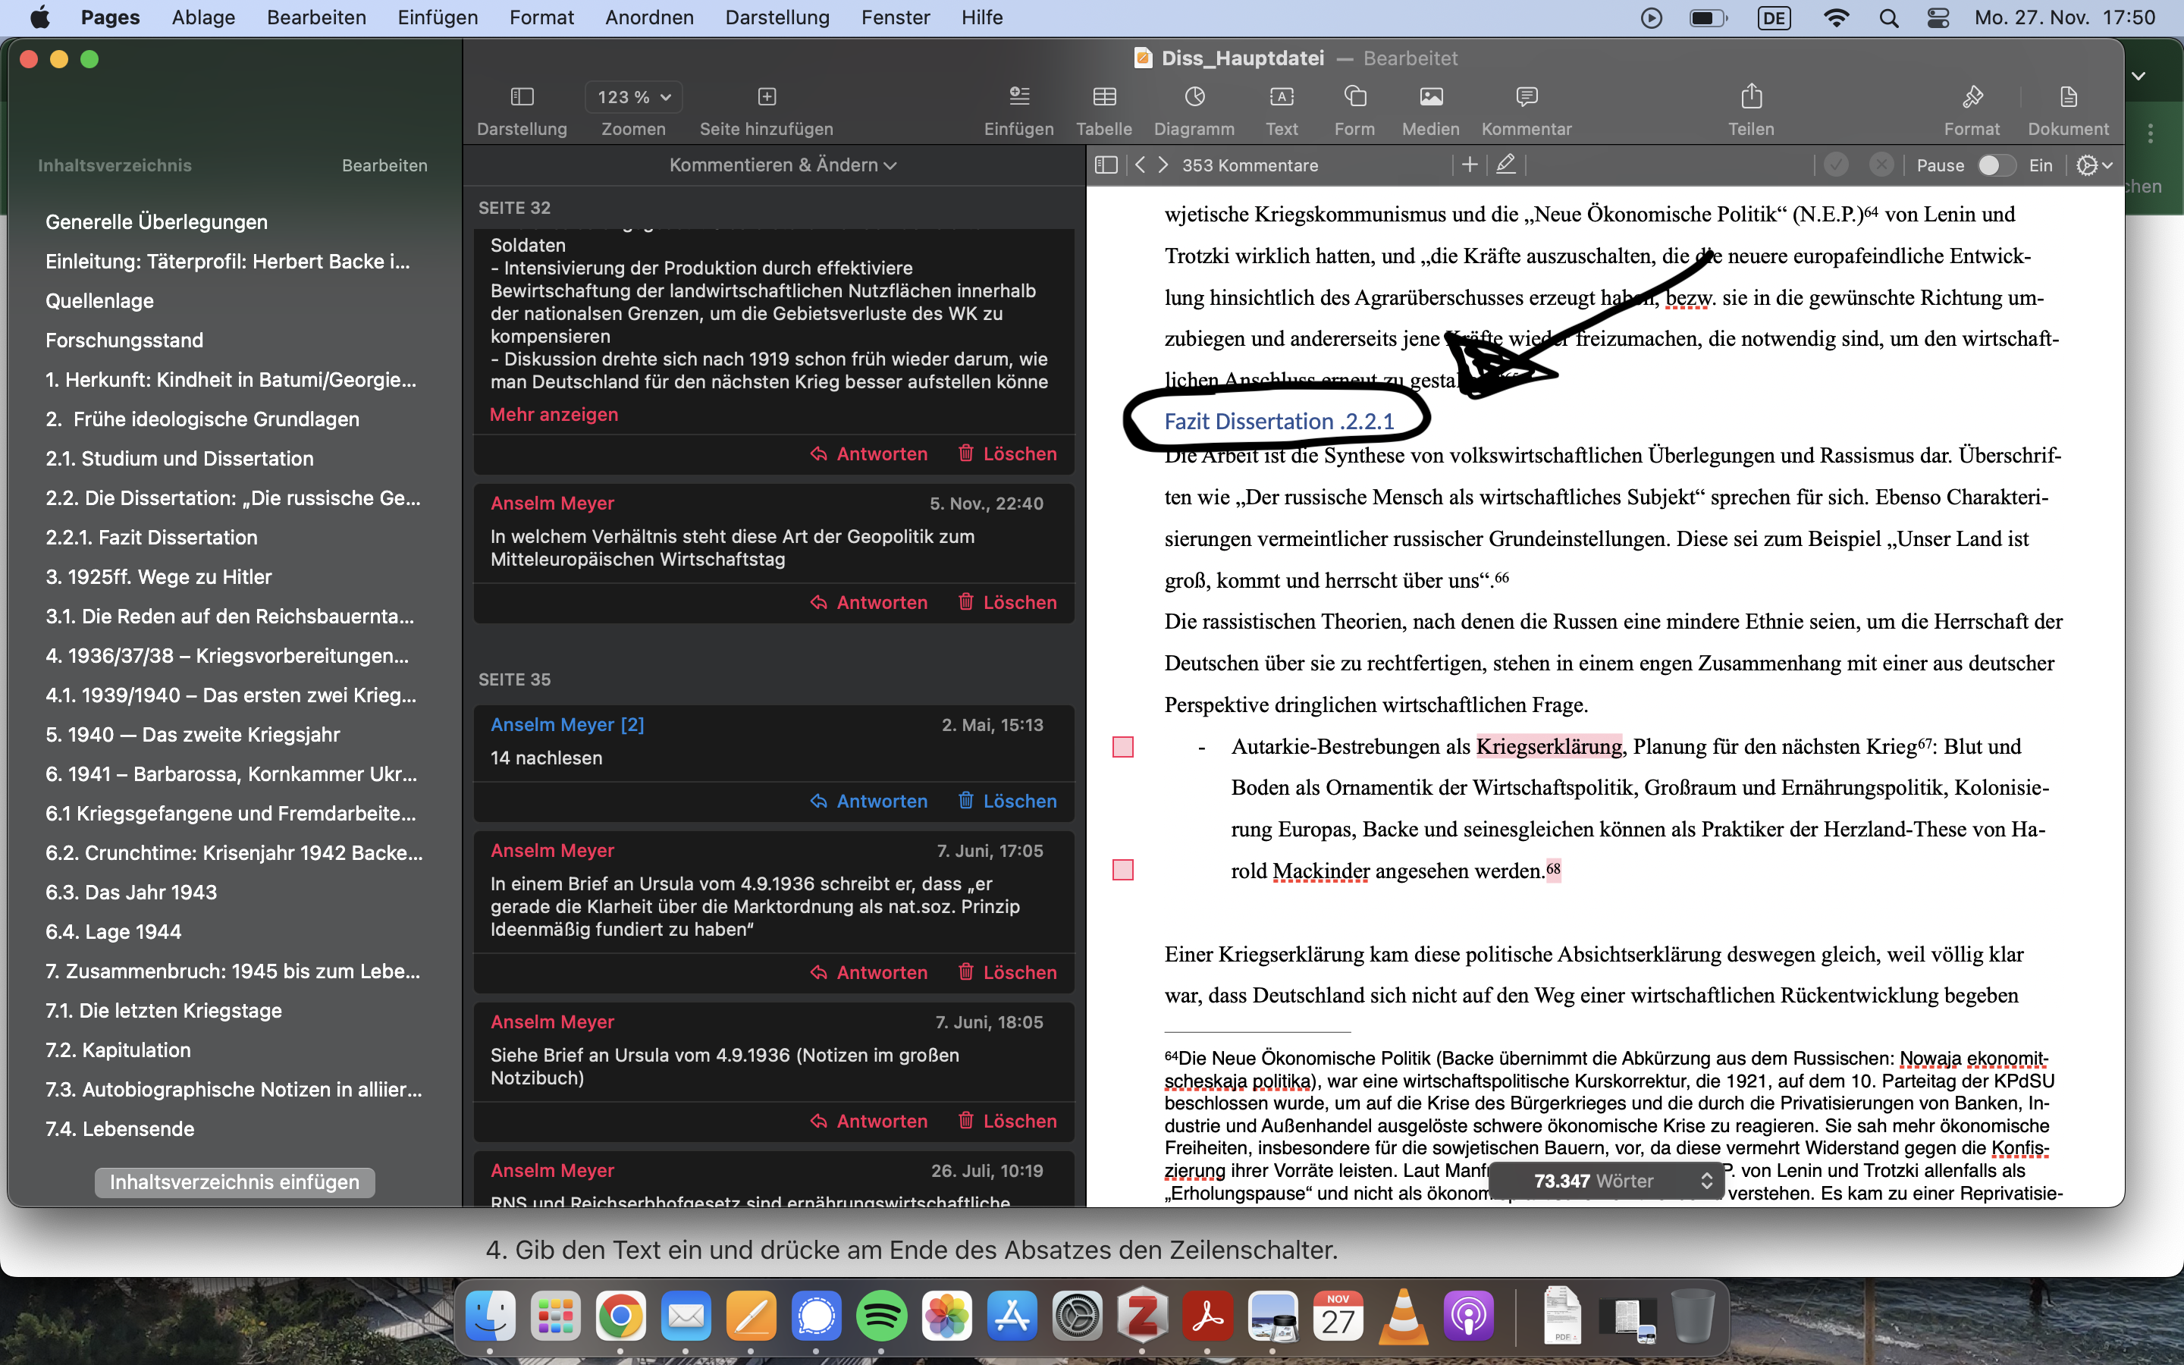2184x1365 pixels.
Task: Click the comment marker beside Autarkie-Bestrebungen
Action: click(1122, 748)
